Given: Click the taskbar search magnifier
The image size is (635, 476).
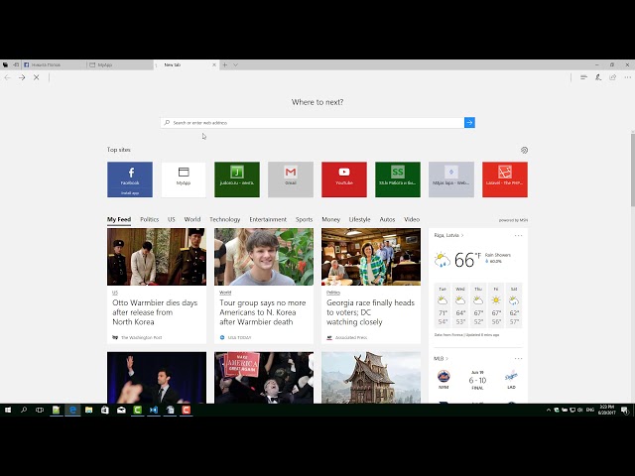Looking at the screenshot, I should point(24,410).
